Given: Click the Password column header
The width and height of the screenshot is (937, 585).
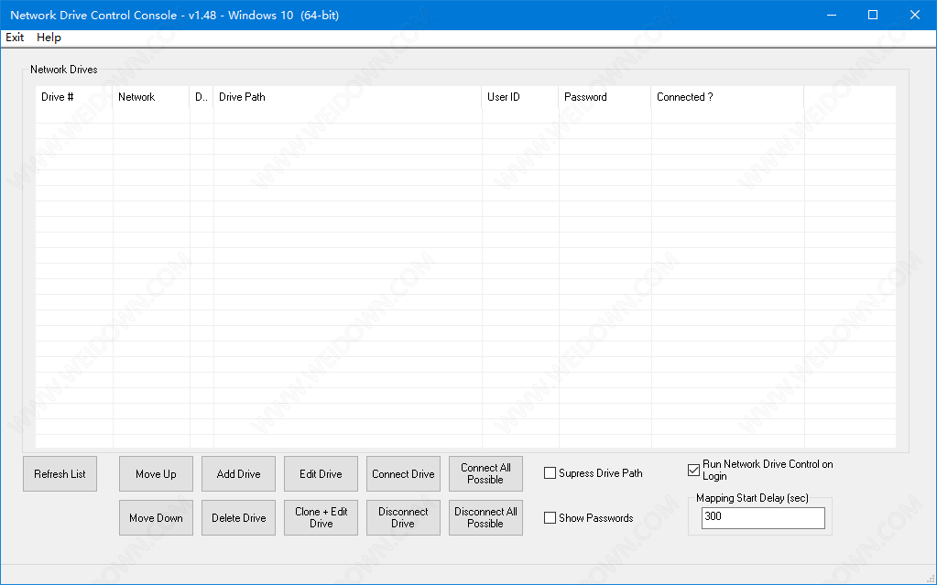Looking at the screenshot, I should tap(605, 97).
